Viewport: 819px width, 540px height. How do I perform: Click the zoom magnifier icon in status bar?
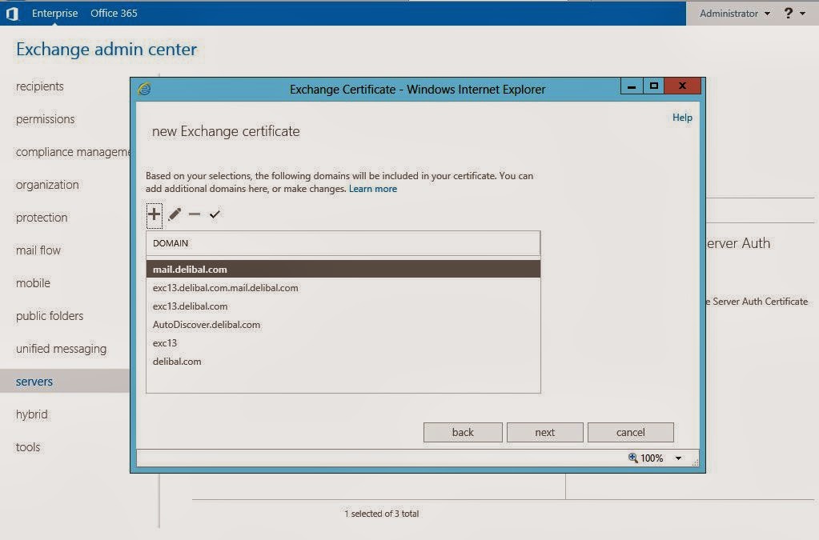click(633, 458)
